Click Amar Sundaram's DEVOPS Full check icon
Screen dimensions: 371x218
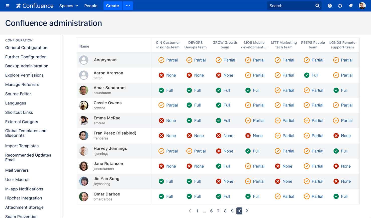point(189,90)
